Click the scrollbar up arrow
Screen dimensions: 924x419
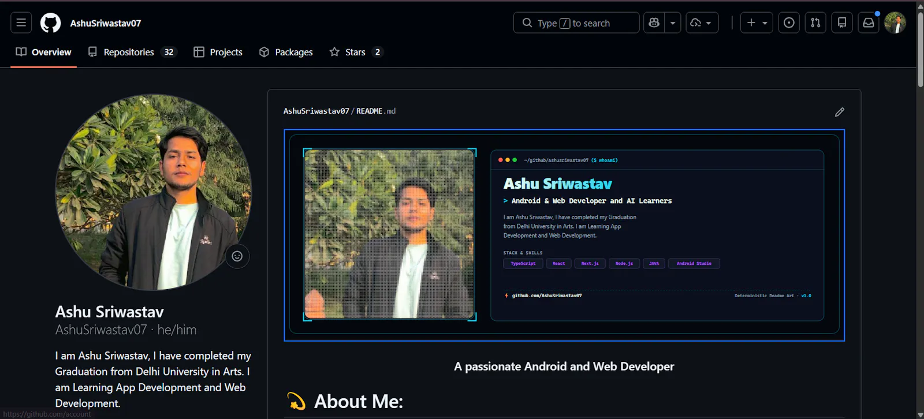tap(920, 6)
